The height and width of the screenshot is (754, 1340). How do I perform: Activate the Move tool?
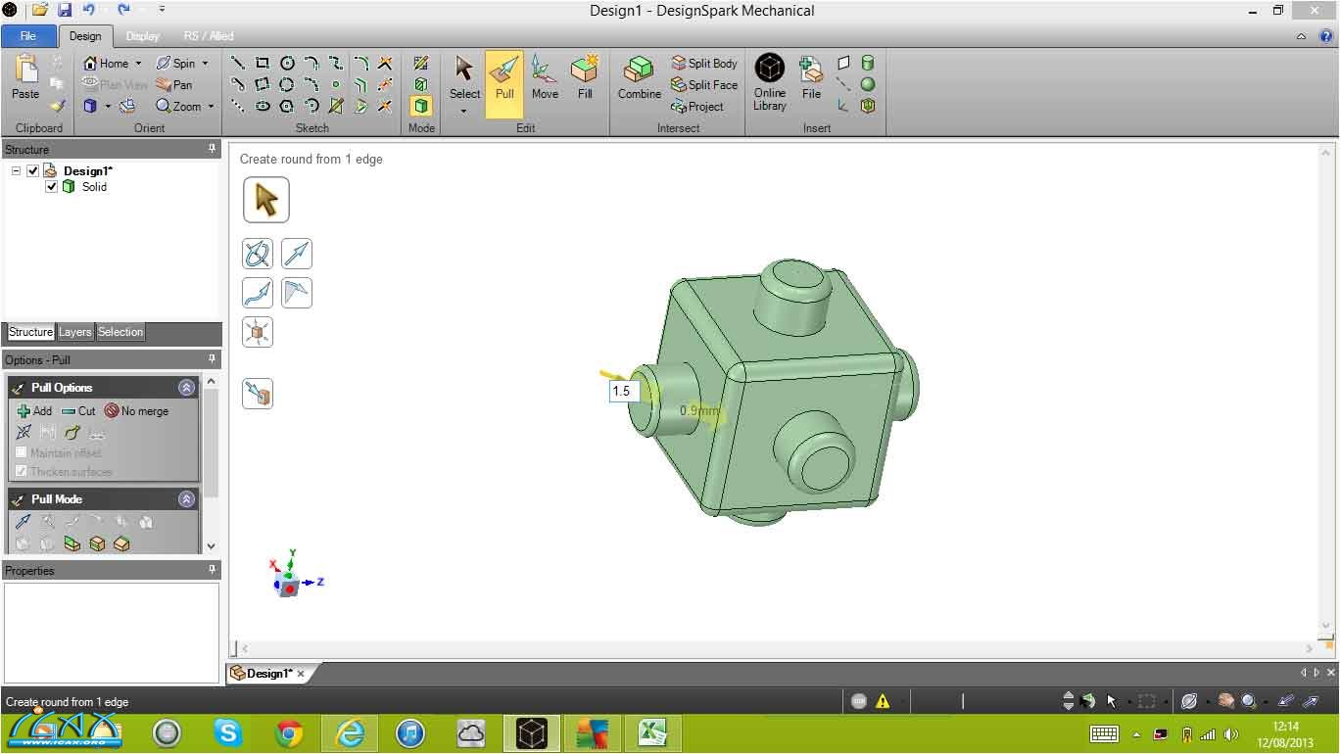545,78
